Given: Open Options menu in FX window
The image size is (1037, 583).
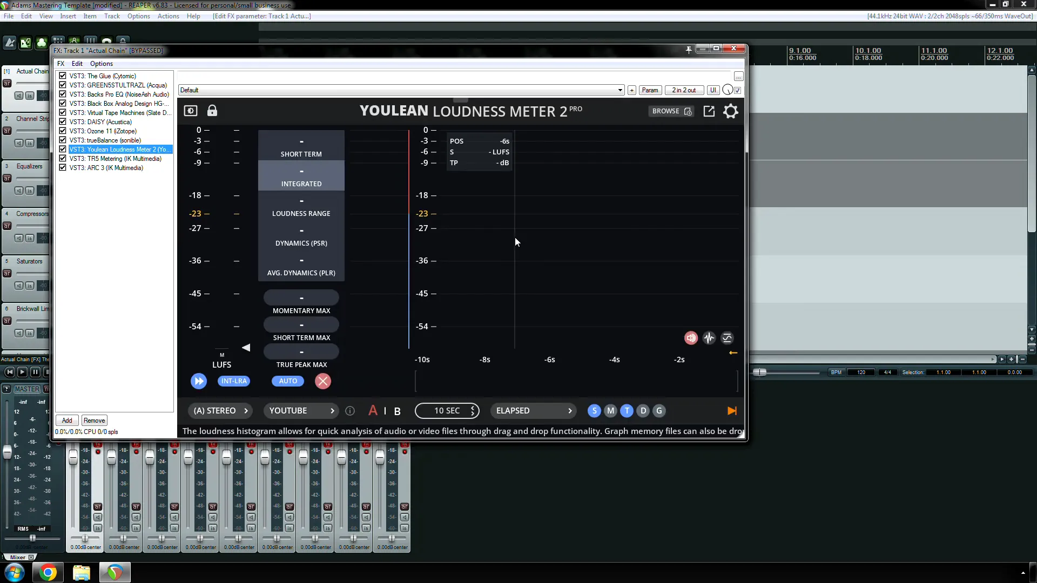Looking at the screenshot, I should [x=102, y=64].
